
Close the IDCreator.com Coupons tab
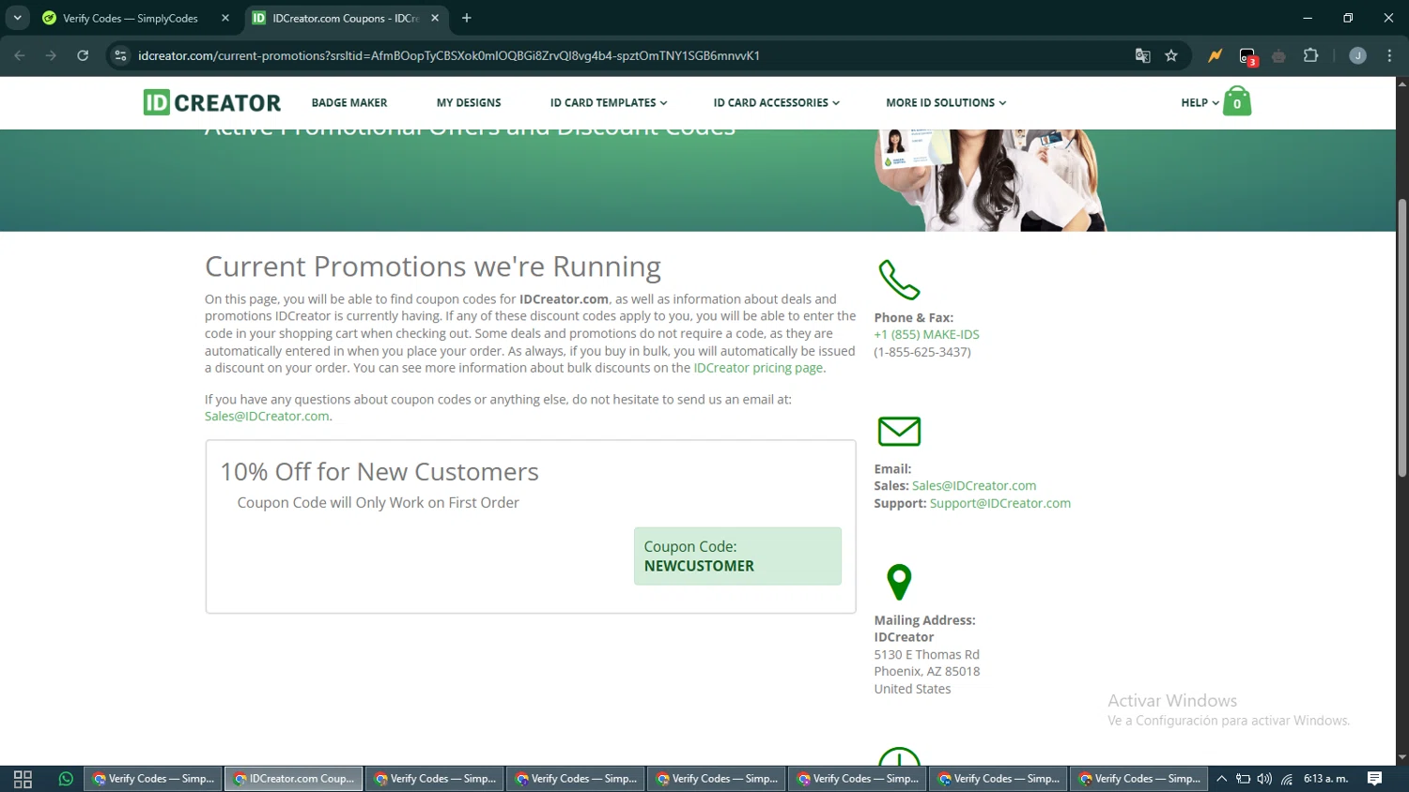pos(435,18)
